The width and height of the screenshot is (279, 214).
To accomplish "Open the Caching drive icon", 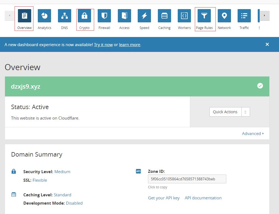I will tap(164, 16).
